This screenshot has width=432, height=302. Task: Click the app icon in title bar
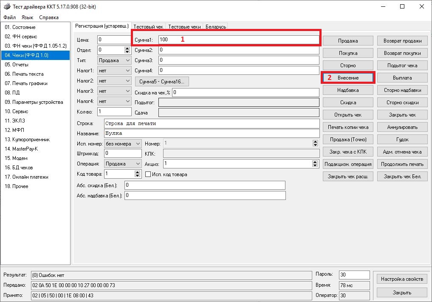click(x=7, y=6)
